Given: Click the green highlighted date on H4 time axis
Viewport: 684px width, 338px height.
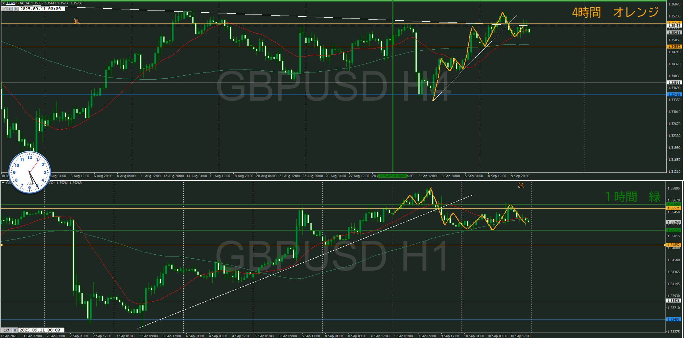Looking at the screenshot, I should pyautogui.click(x=393, y=176).
